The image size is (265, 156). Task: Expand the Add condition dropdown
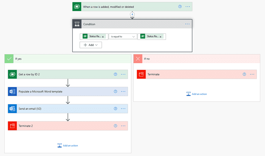pyautogui.click(x=91, y=45)
